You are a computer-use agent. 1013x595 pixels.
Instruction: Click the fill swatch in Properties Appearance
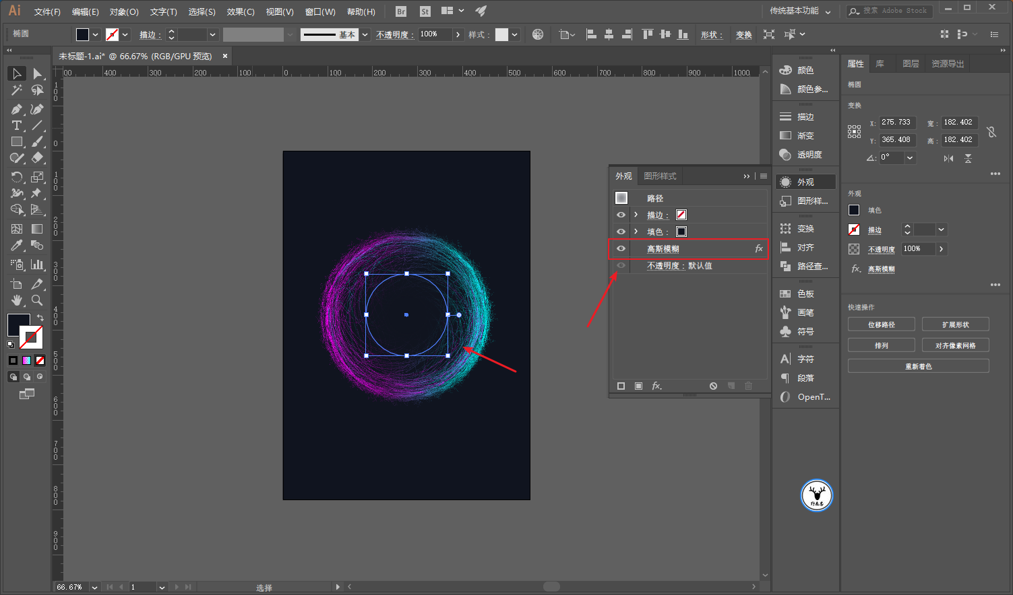click(x=854, y=210)
